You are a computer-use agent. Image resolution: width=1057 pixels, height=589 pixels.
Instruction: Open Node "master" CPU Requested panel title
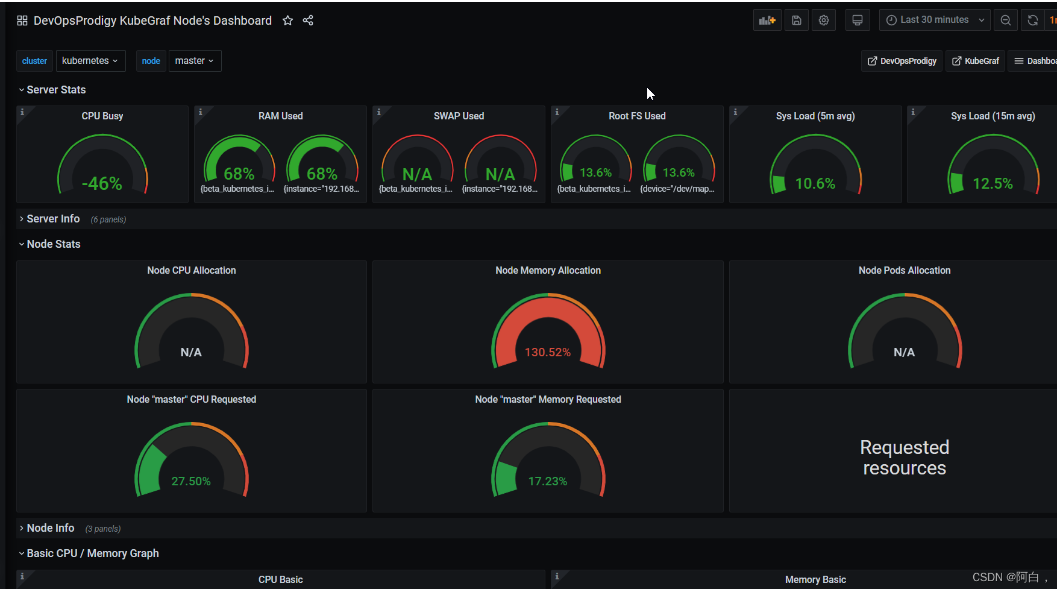click(x=192, y=399)
